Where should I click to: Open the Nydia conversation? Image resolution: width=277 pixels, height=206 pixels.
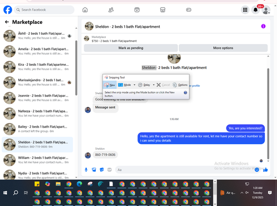point(37,175)
